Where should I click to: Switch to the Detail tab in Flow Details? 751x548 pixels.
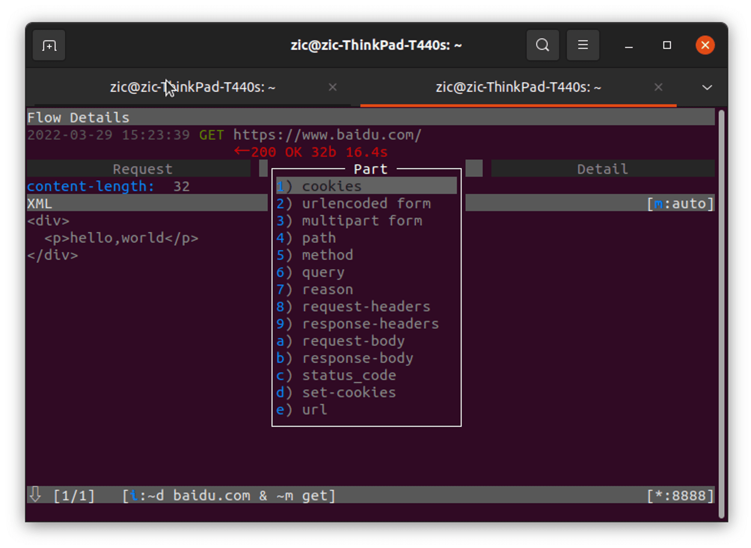pyautogui.click(x=603, y=169)
